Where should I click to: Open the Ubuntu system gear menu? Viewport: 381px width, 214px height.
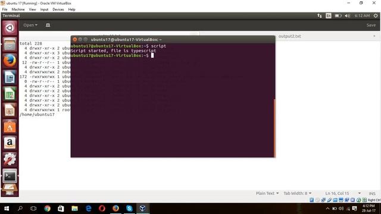point(376,16)
